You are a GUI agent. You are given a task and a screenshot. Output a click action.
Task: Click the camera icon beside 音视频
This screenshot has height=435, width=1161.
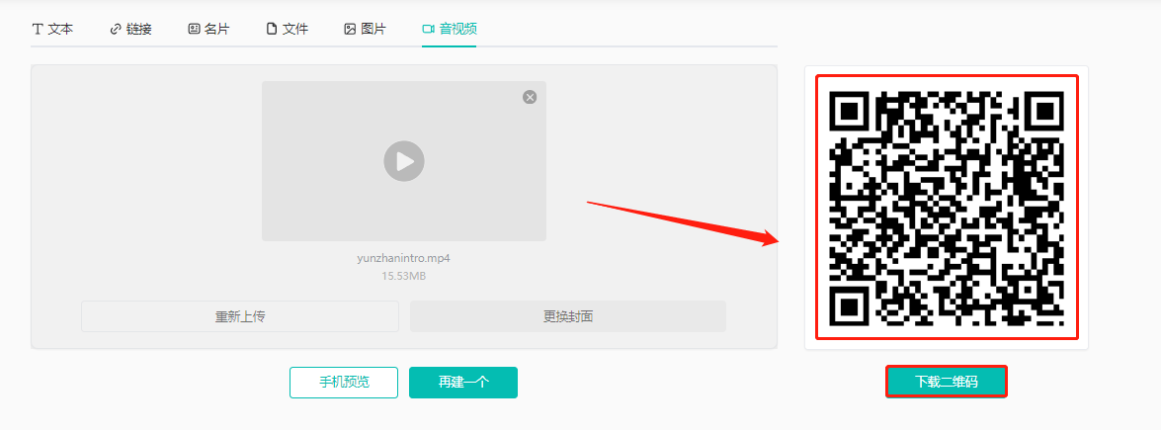428,30
